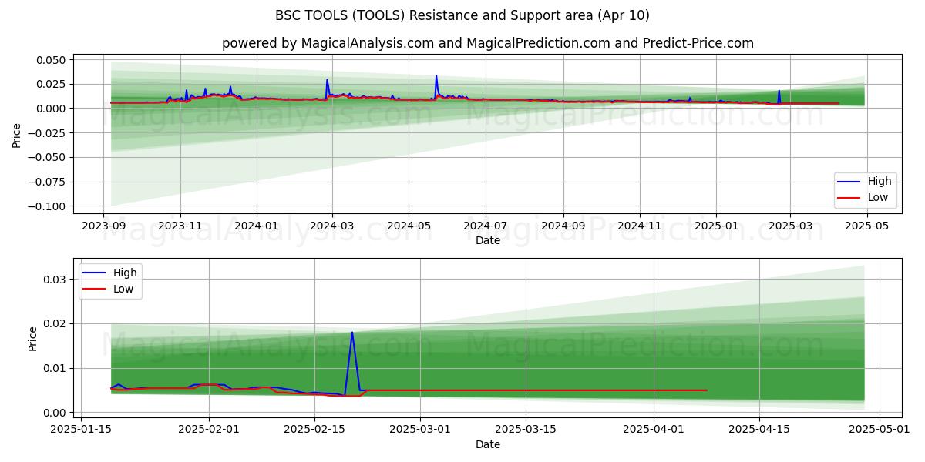The height and width of the screenshot is (462, 925).
Task: Click the bottom chart x-axis label '2025-02-15'
Action: tap(314, 430)
